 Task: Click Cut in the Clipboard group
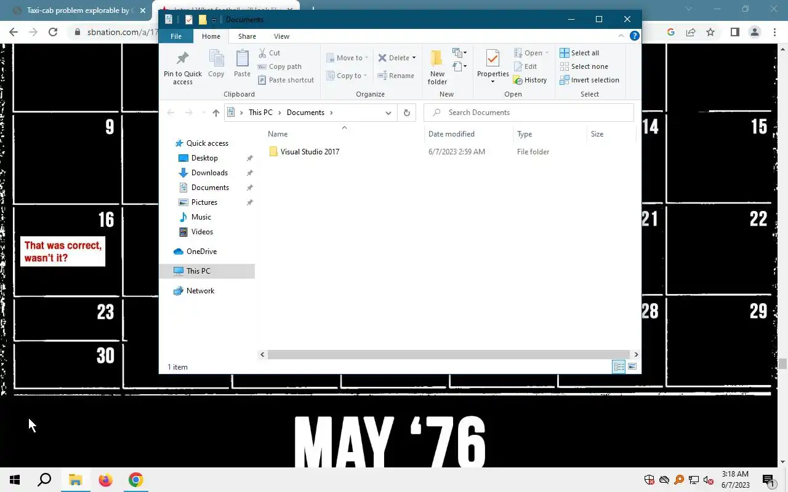tap(269, 53)
